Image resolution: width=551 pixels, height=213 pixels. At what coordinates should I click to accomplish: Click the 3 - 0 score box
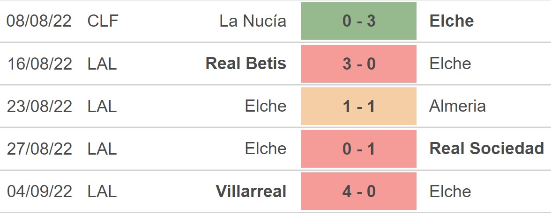(358, 64)
